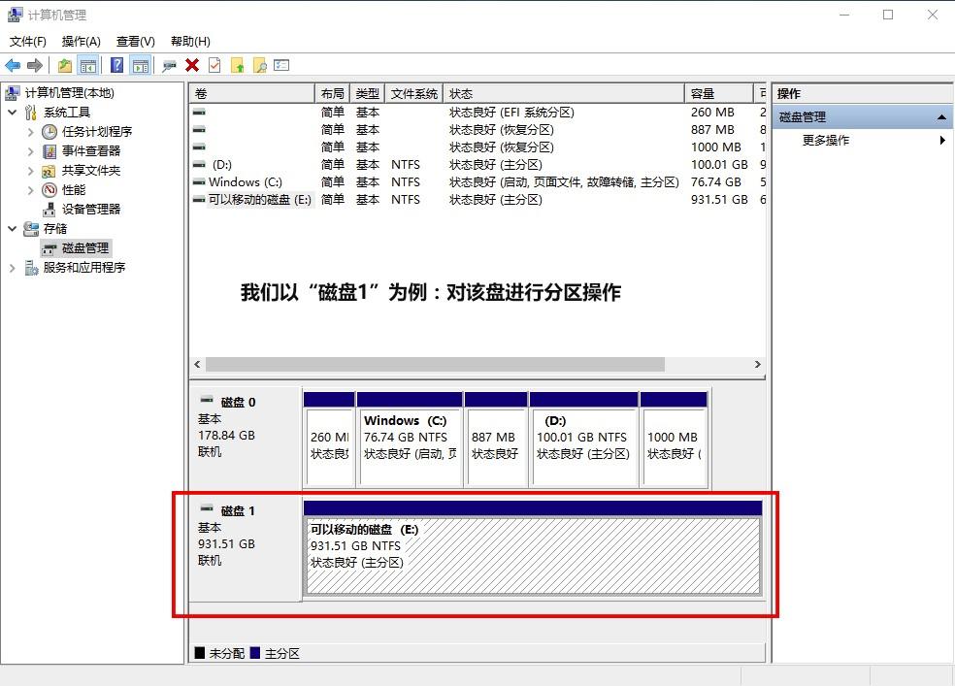The image size is (955, 686).
Task: Click the red X delete volume toolbar icon
Action: coord(191,65)
